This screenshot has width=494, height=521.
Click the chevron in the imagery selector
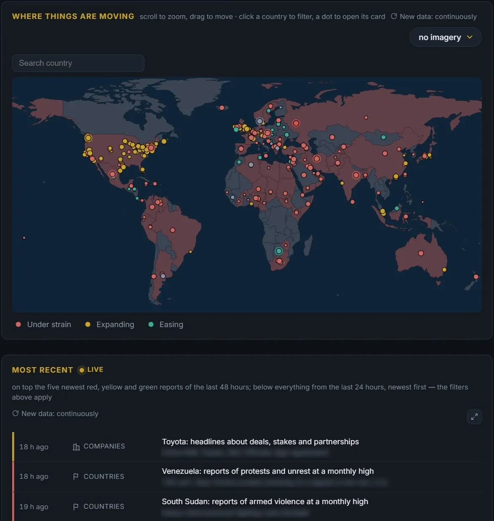470,38
